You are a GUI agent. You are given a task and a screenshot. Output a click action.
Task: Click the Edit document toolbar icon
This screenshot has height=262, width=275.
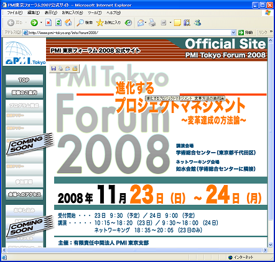(x=164, y=22)
